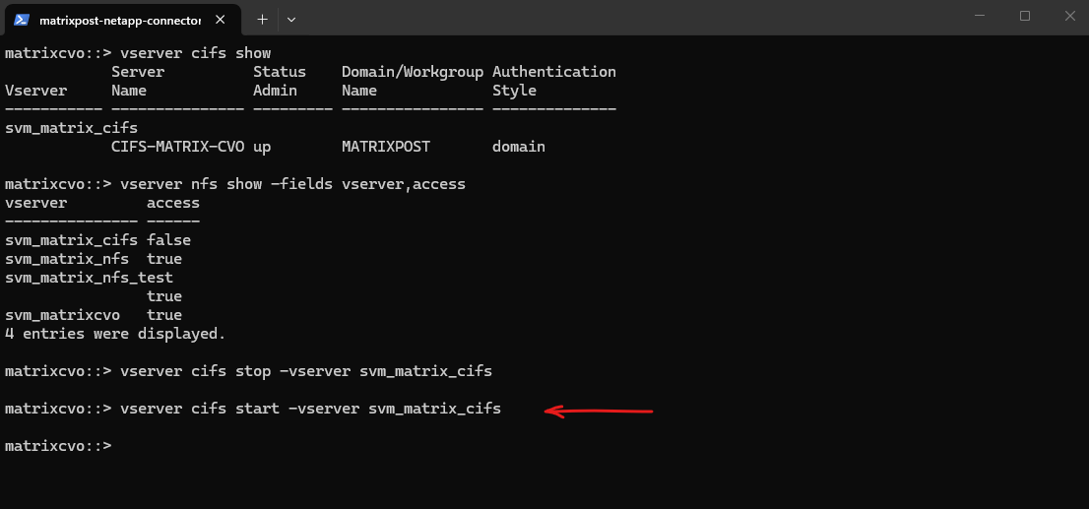
Task: Minimize the terminal window
Action: 980,16
